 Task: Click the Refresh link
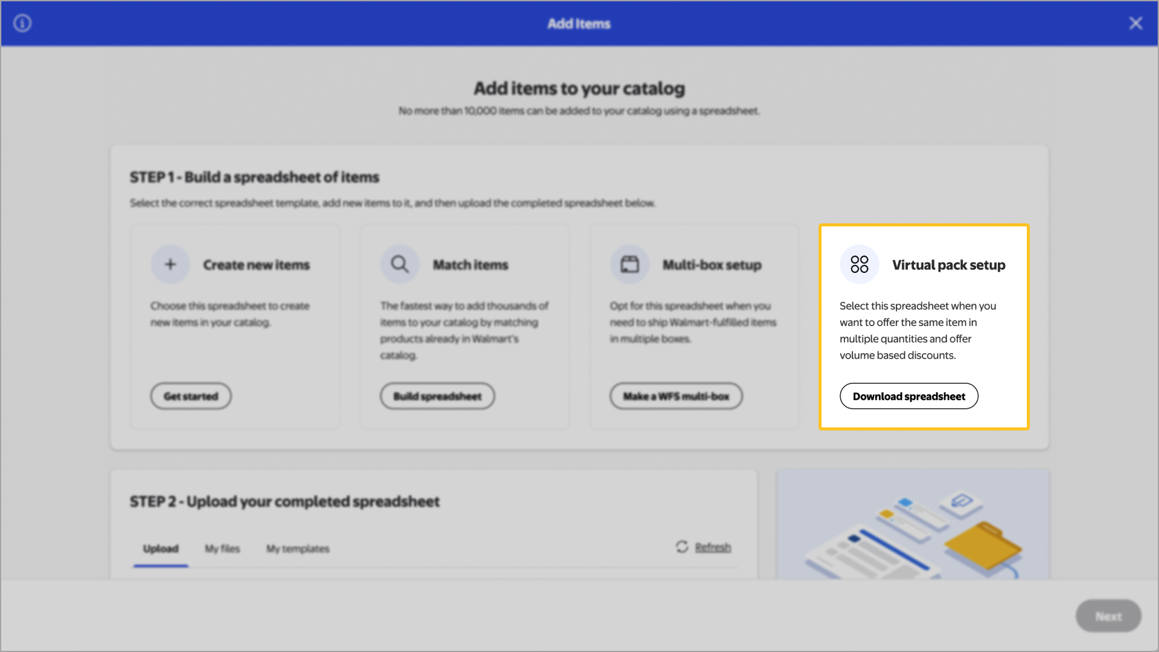pyautogui.click(x=714, y=547)
